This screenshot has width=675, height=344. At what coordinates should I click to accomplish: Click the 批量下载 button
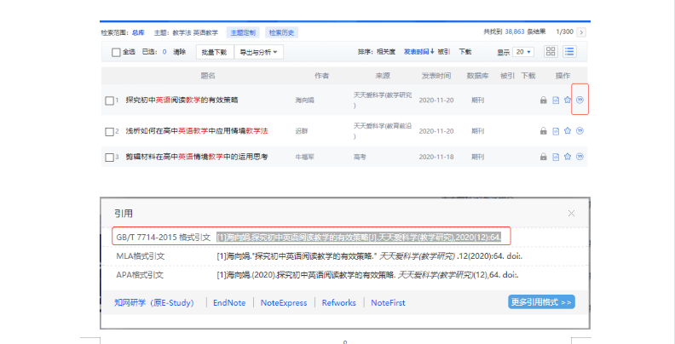click(215, 52)
